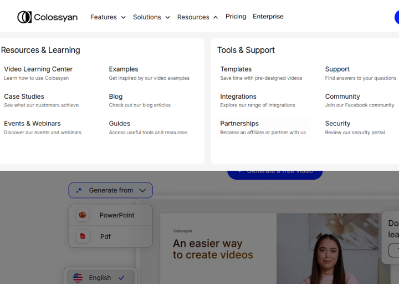The height and width of the screenshot is (284, 399).
Task: Open the Pricing page
Action: point(236,17)
